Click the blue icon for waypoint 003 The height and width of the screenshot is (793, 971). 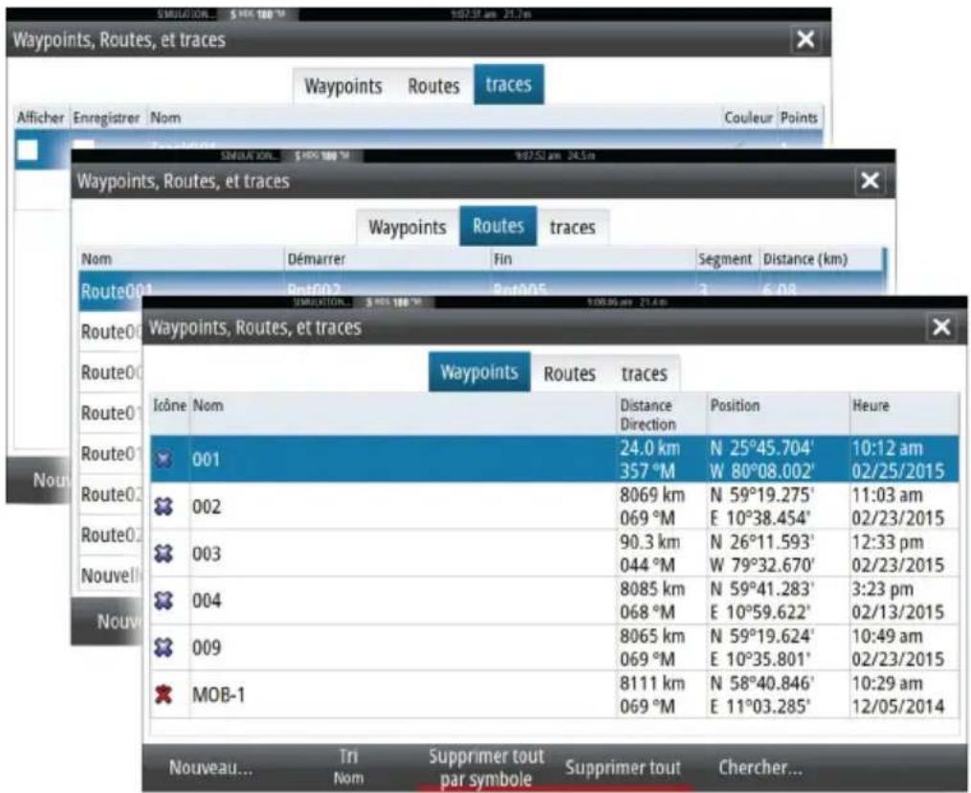[166, 554]
